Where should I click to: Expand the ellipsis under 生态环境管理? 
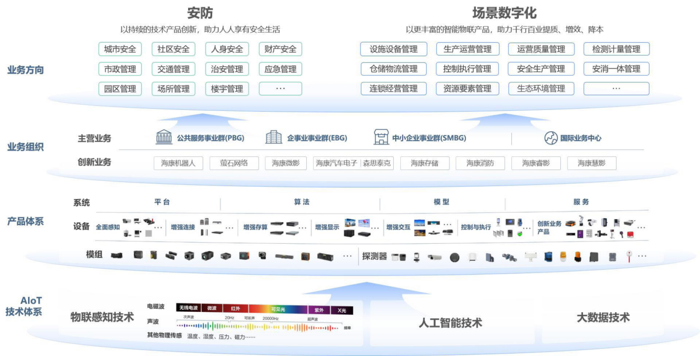point(616,89)
